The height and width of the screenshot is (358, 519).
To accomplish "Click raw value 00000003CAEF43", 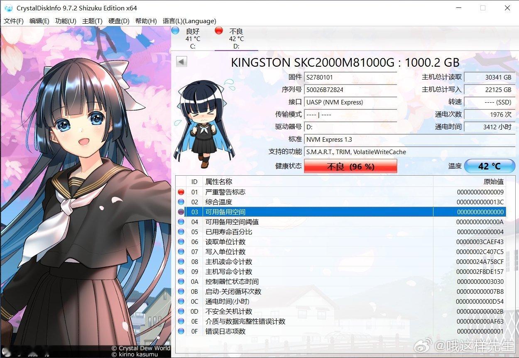I will (x=480, y=242).
